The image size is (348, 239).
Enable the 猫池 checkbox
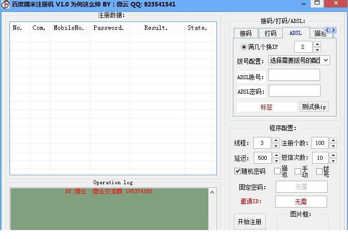tap(277, 171)
